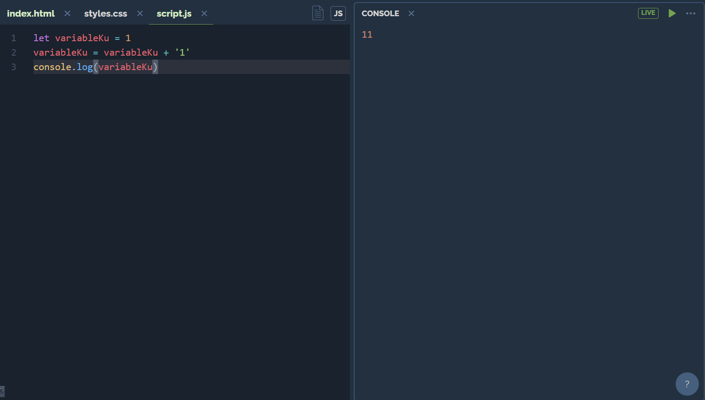Screen dimensions: 705x400
Task: Click the document page icon near the tab bar
Action: point(317,13)
